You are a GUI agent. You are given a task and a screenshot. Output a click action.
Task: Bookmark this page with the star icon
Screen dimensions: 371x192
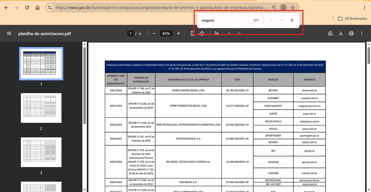[x=292, y=8]
